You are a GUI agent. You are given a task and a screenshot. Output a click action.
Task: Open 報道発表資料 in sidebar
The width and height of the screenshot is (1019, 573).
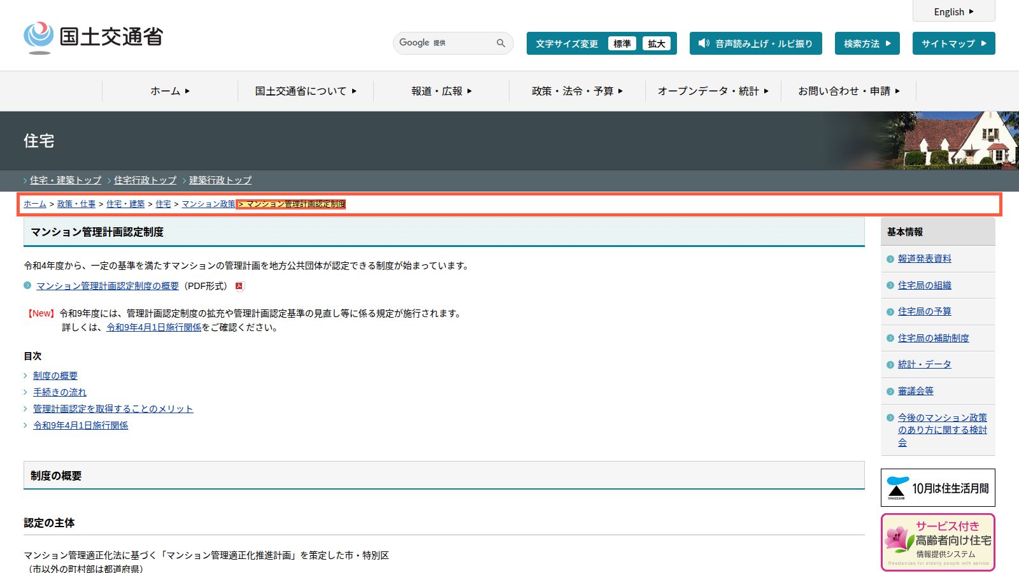925,258
